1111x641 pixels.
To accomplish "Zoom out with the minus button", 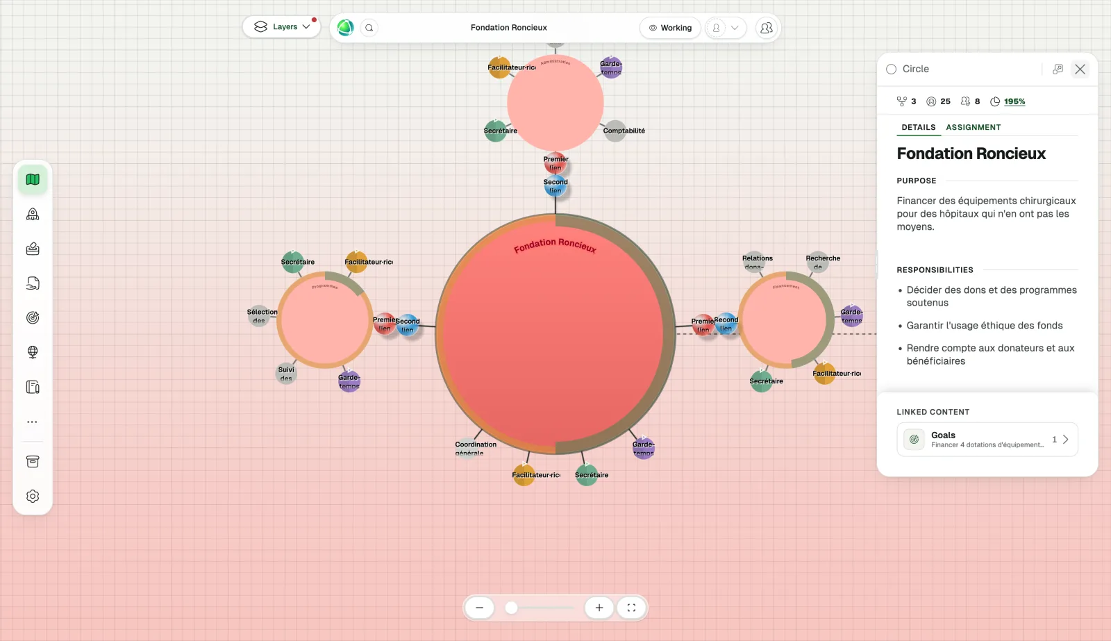I will click(479, 608).
